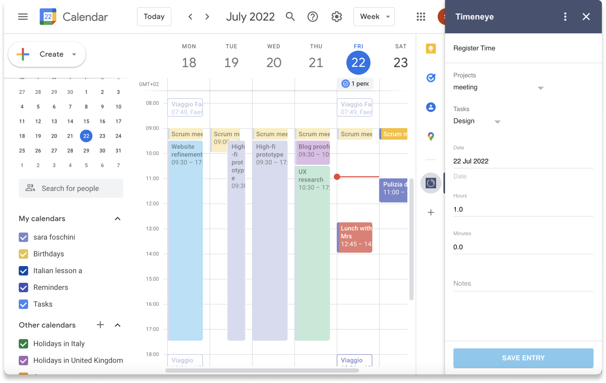Click the horizontal calendar scrollbar
The height and width of the screenshot is (383, 606).
(262, 370)
